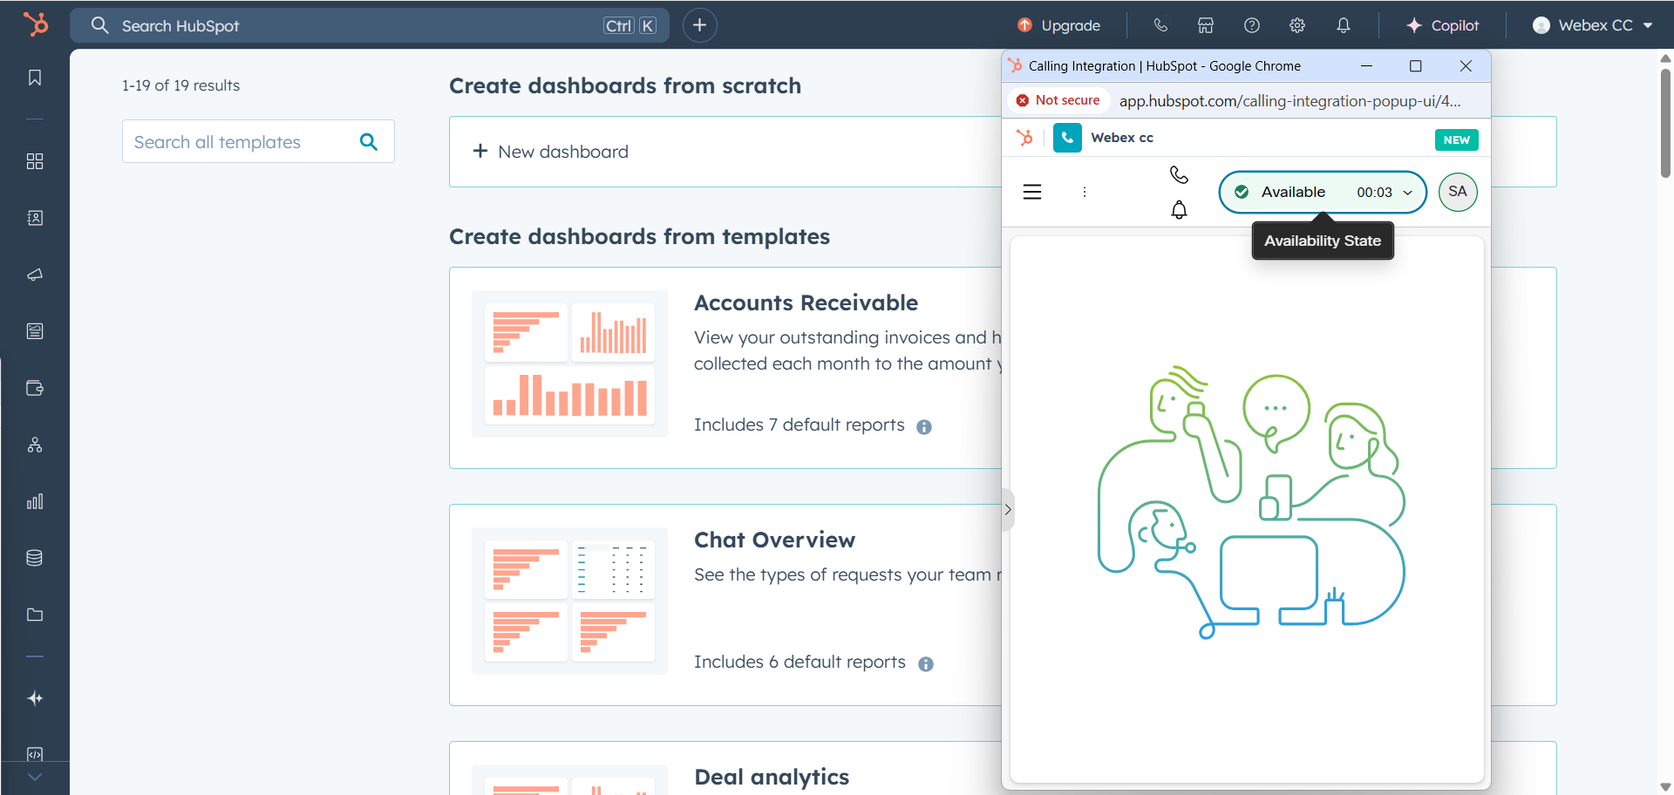1674x795 pixels.
Task: Open the Webex hamburger menu
Action: [x=1032, y=192]
